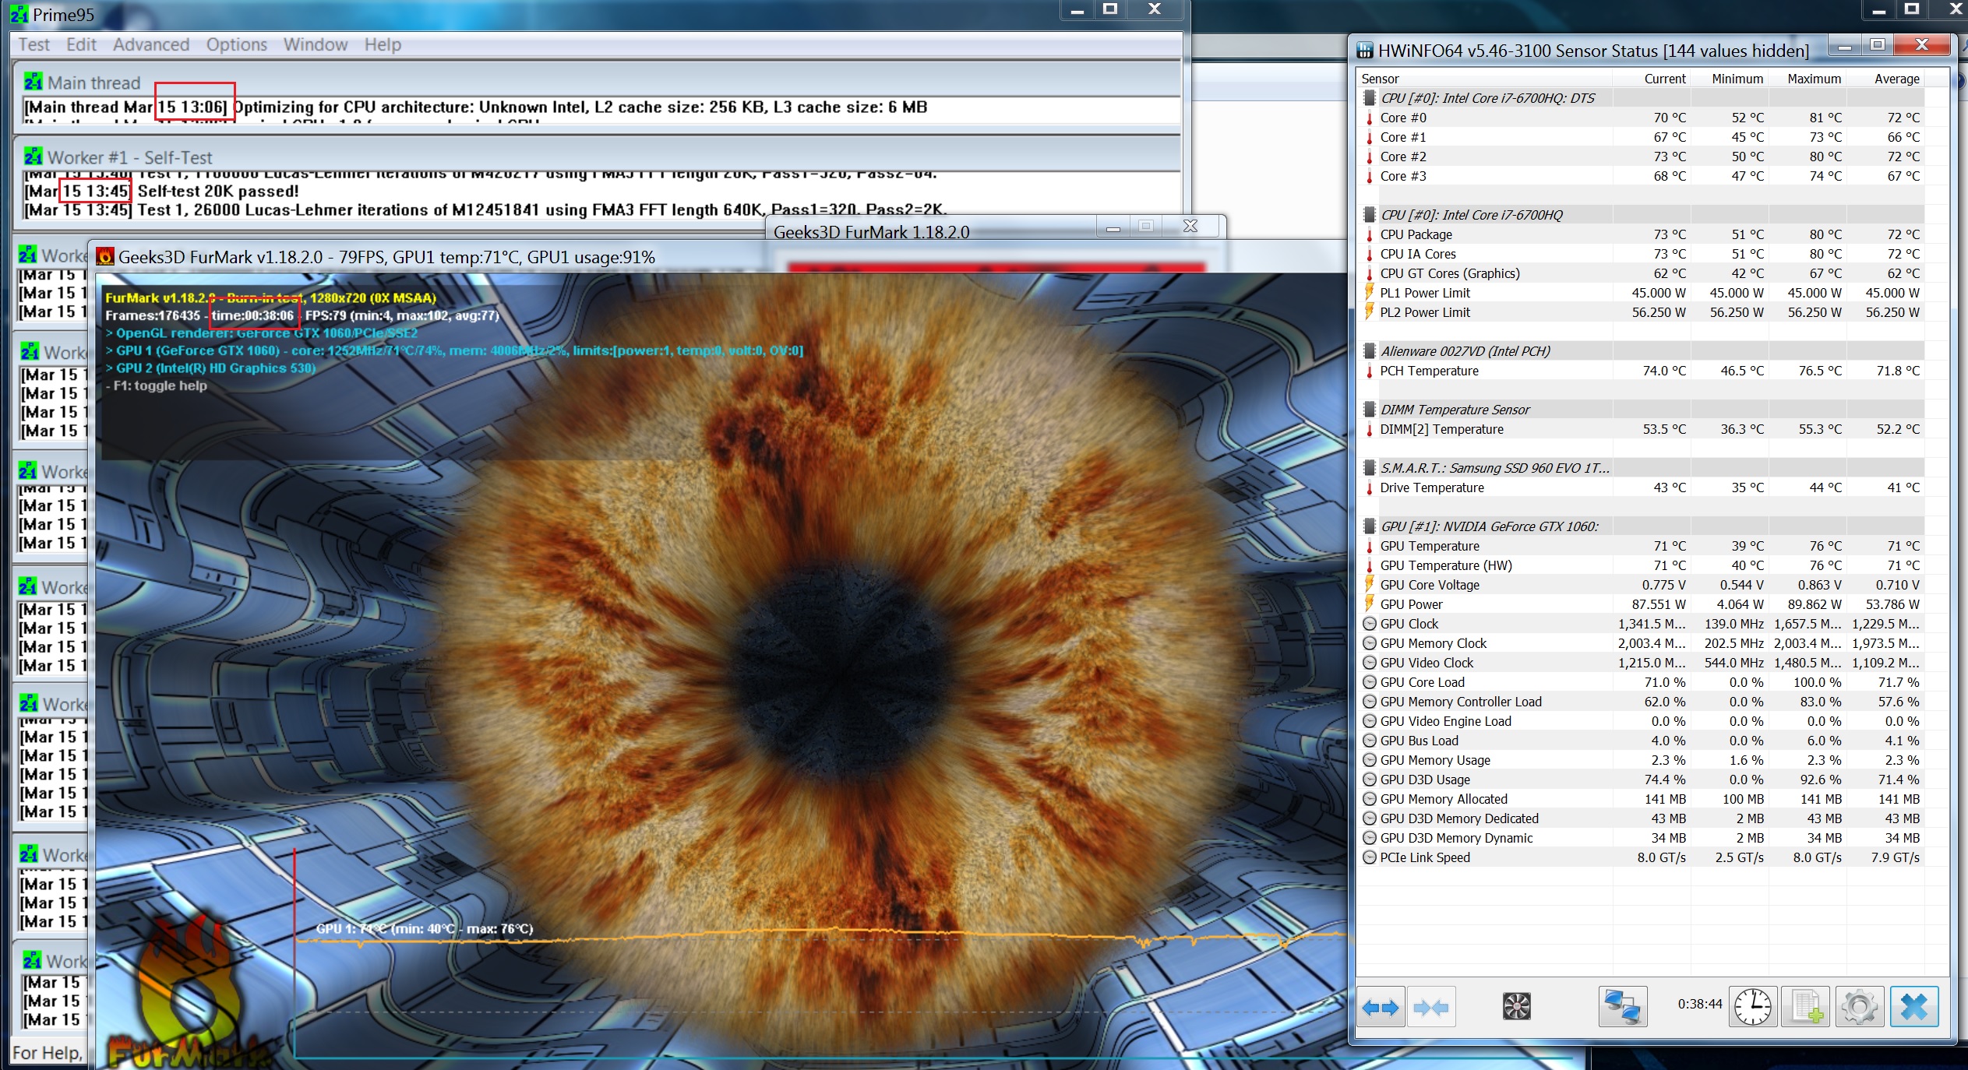Click the Geeks3D FurMark 1.18.2.0 background window title
This screenshot has width=1968, height=1070.
tap(871, 232)
